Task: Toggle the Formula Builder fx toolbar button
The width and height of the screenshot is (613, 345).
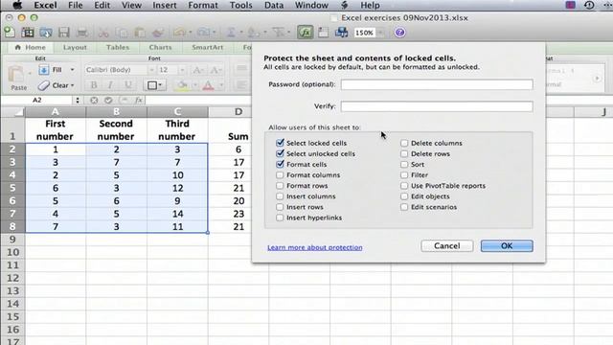Action: (305, 33)
